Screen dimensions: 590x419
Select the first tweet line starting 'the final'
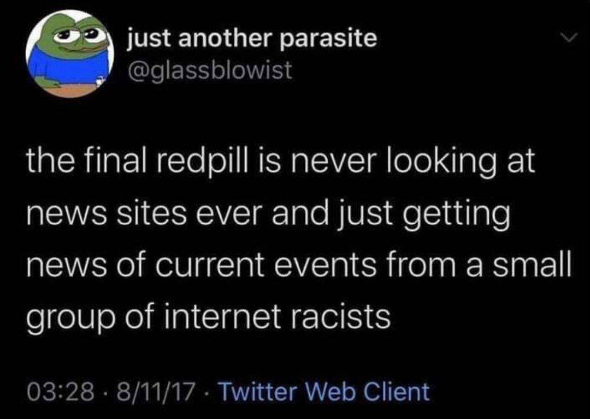click(281, 163)
